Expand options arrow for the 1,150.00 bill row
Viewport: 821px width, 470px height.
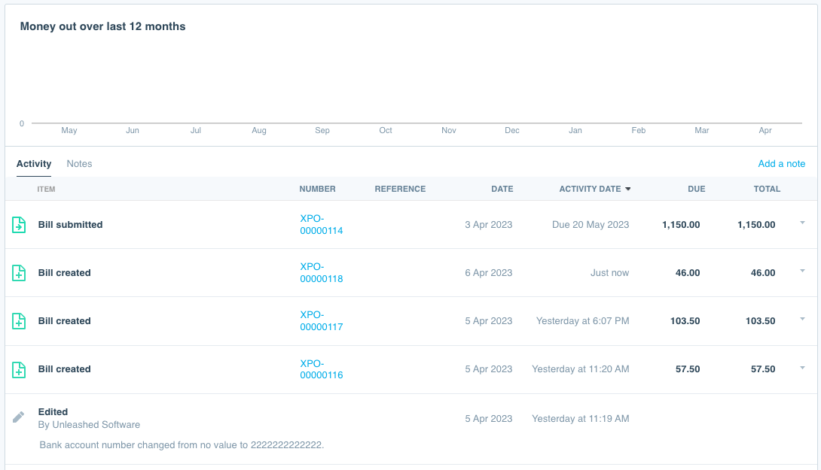tap(802, 223)
